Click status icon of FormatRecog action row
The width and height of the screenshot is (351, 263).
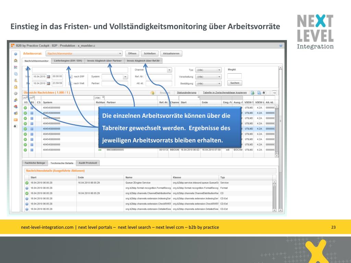point(27,188)
